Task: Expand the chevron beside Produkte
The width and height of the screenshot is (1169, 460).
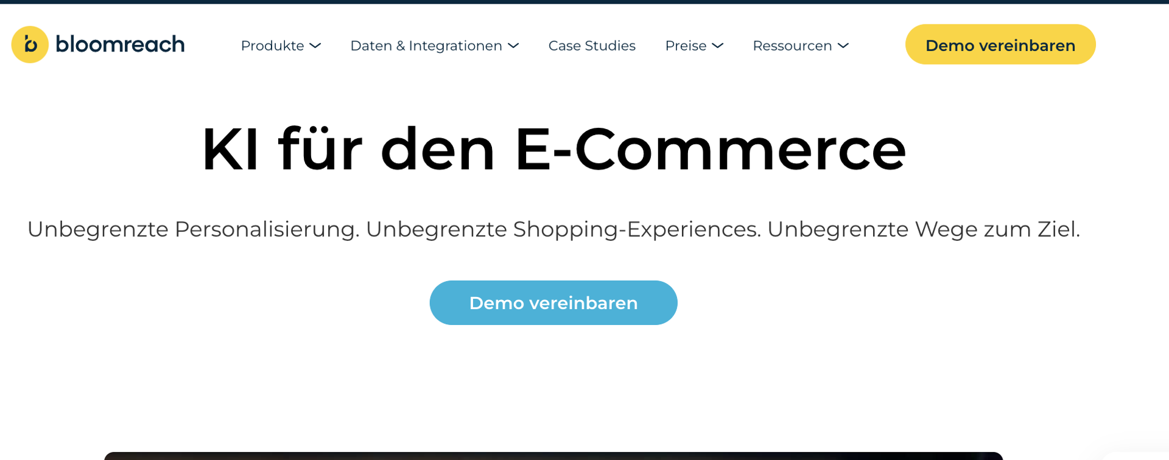Action: (x=315, y=46)
